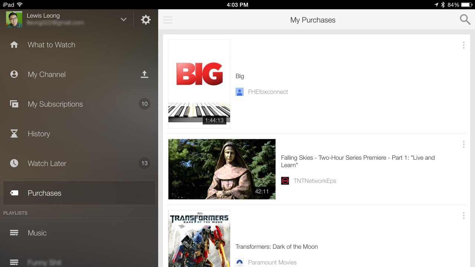This screenshot has width=475, height=267.
Task: Click the Purchases tag icon
Action: click(14, 193)
